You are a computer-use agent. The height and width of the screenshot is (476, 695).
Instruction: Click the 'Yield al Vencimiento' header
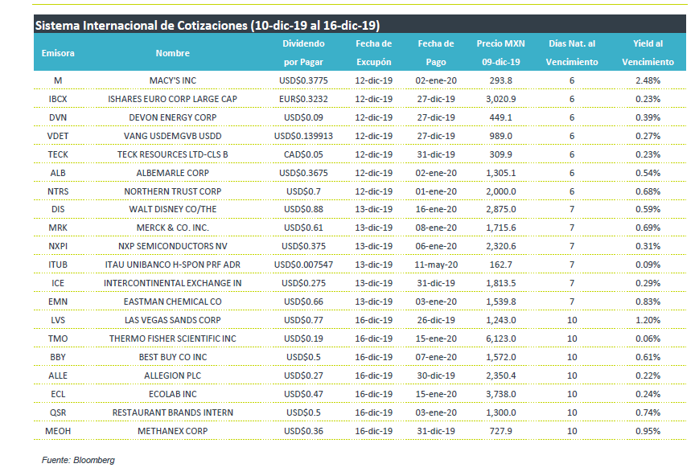[648, 53]
